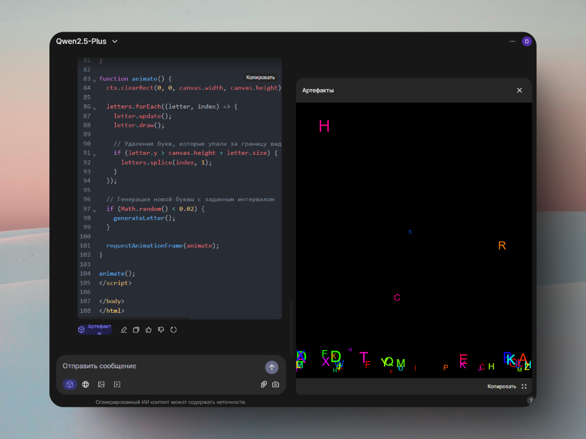This screenshot has height=439, width=586.
Task: Click the falling red C letter mid-preview
Action: 397,298
